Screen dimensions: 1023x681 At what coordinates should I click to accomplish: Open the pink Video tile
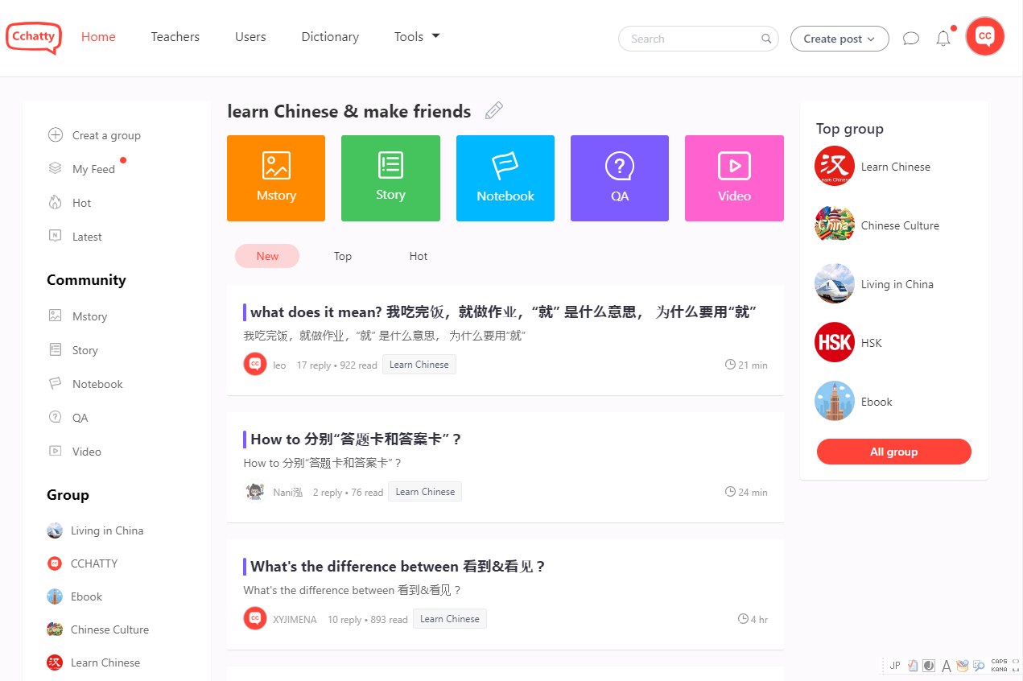[734, 178]
